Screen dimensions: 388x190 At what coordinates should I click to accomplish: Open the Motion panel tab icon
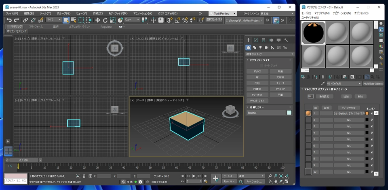point(271,40)
